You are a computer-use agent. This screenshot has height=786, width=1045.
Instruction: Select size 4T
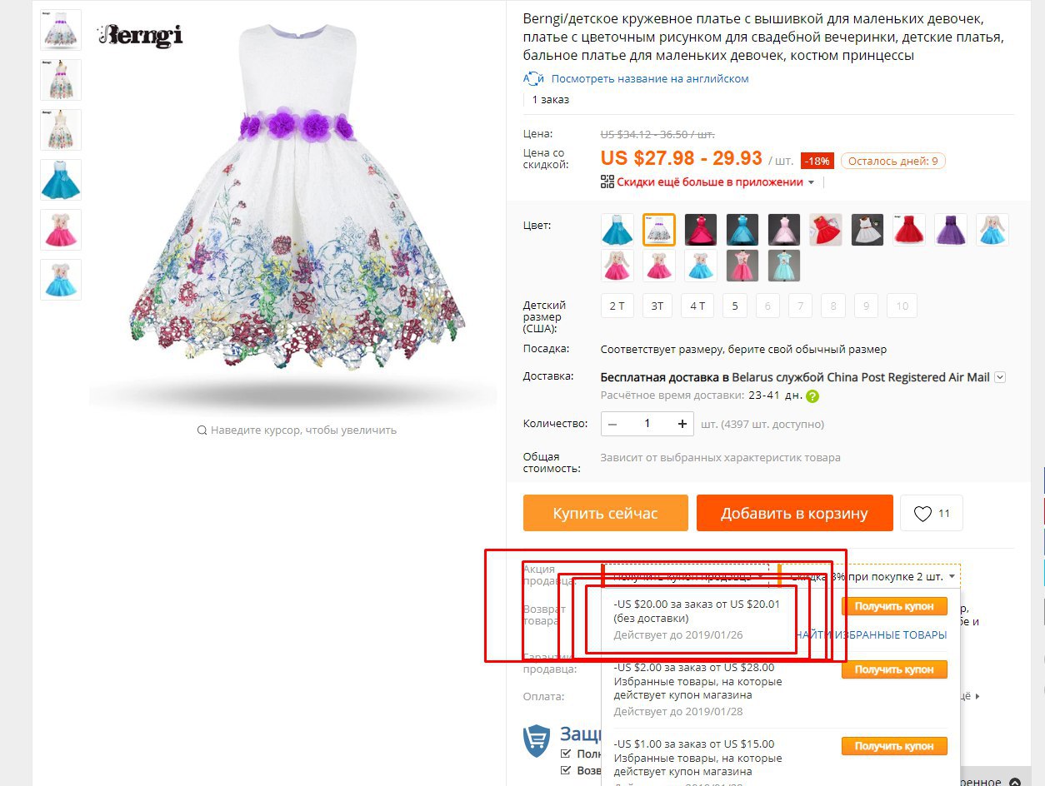coord(697,306)
